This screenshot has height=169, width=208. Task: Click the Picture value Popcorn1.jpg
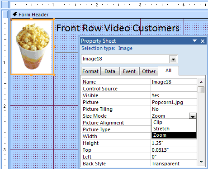174,102
